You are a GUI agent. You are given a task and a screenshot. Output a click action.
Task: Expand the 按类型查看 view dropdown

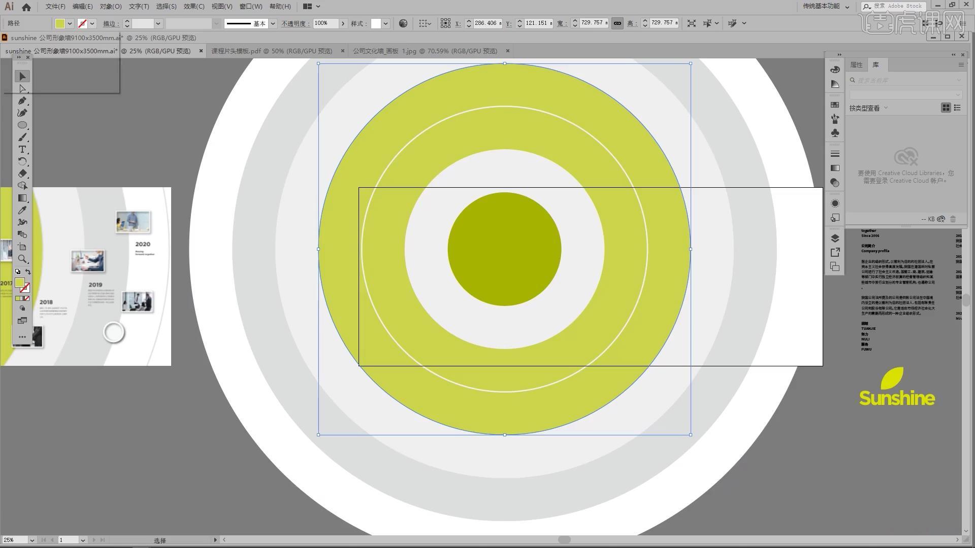(886, 108)
